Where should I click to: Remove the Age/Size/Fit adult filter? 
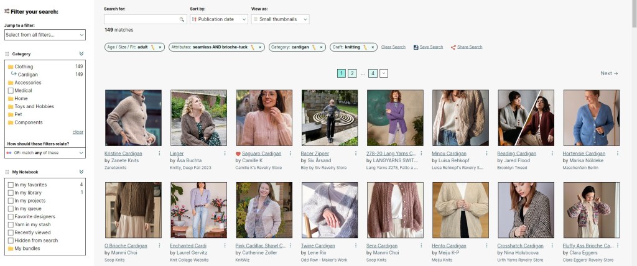[x=160, y=47]
